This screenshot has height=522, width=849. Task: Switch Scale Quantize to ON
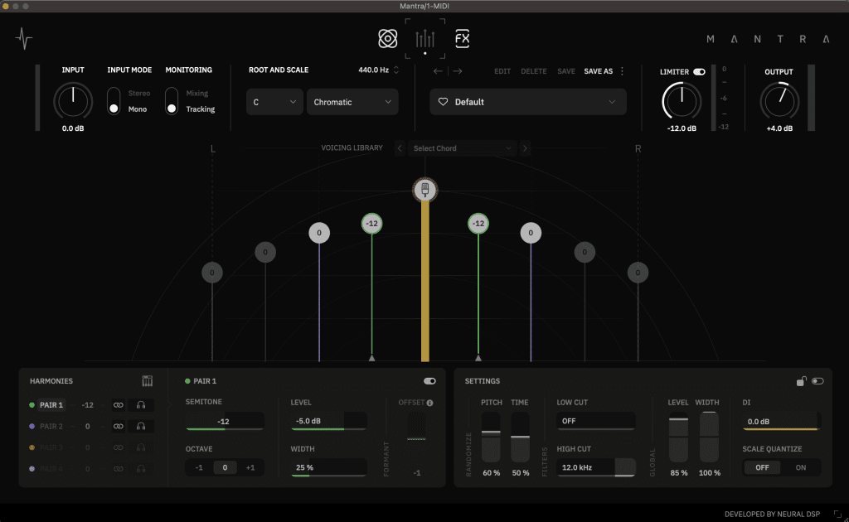coord(801,467)
